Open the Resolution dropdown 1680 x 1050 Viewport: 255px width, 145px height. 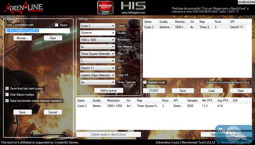[x=98, y=40]
